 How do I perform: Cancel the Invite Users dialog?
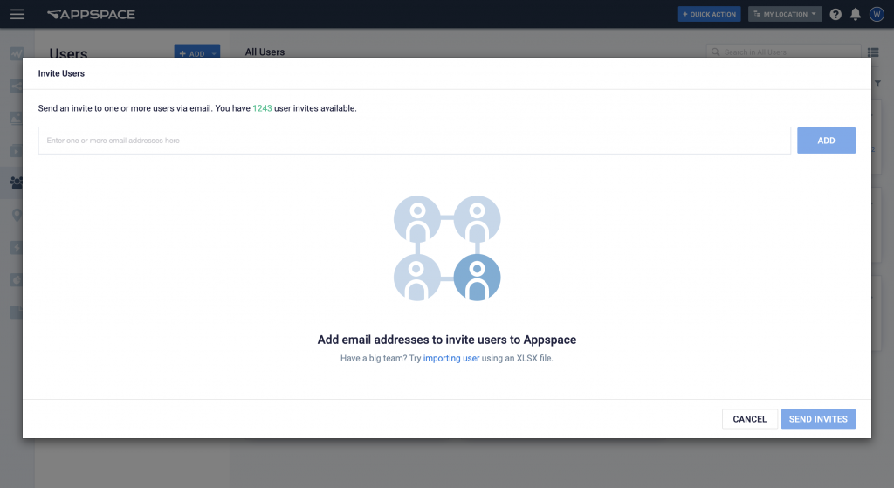pos(749,419)
